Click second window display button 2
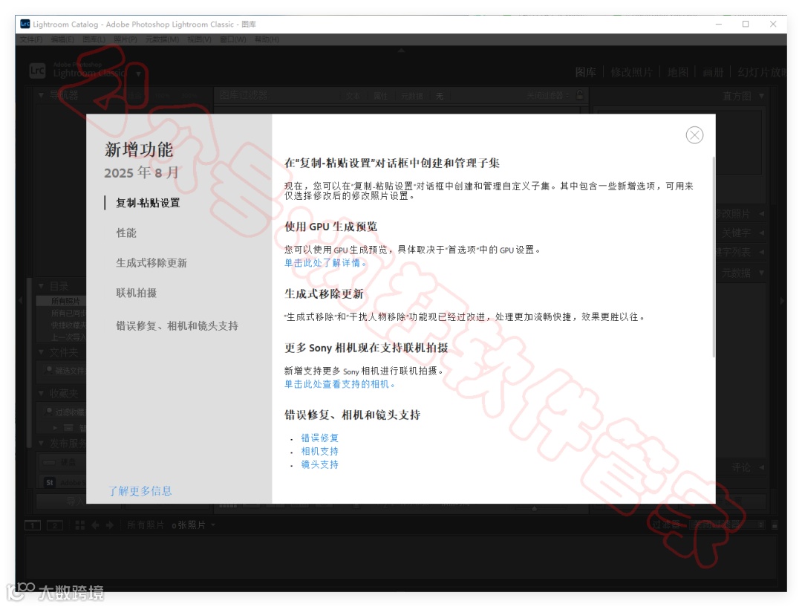The height and width of the screenshot is (607, 802). click(55, 525)
